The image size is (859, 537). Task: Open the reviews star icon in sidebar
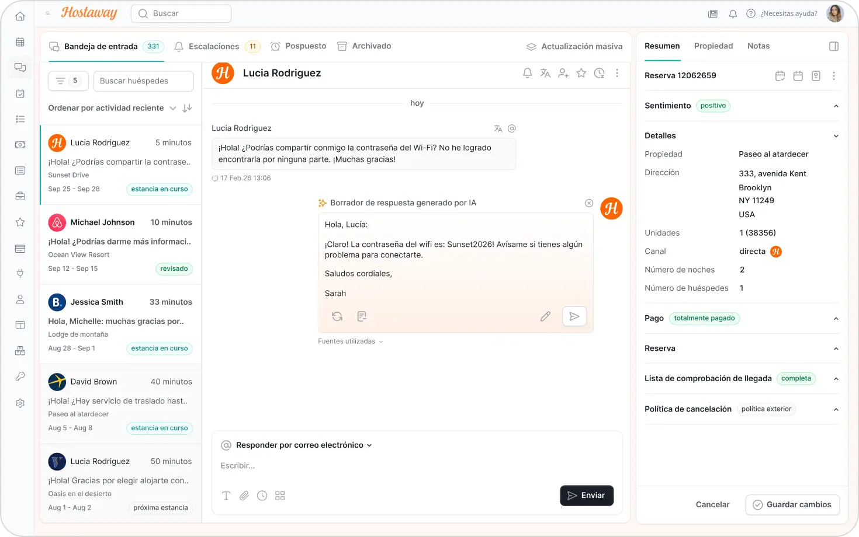20,222
